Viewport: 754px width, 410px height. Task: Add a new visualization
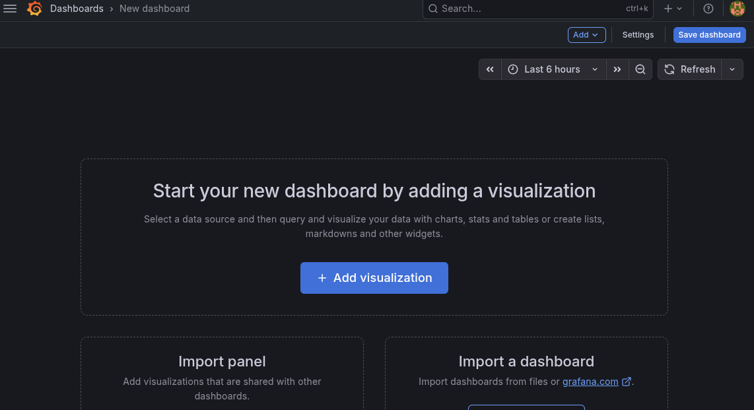click(374, 278)
